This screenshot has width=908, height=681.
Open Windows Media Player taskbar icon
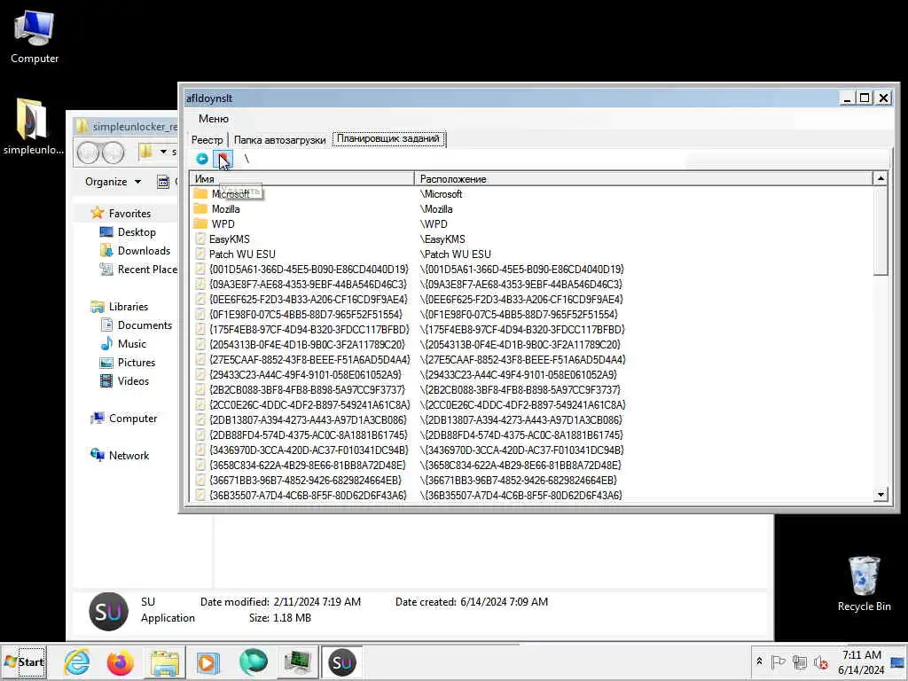[207, 661]
